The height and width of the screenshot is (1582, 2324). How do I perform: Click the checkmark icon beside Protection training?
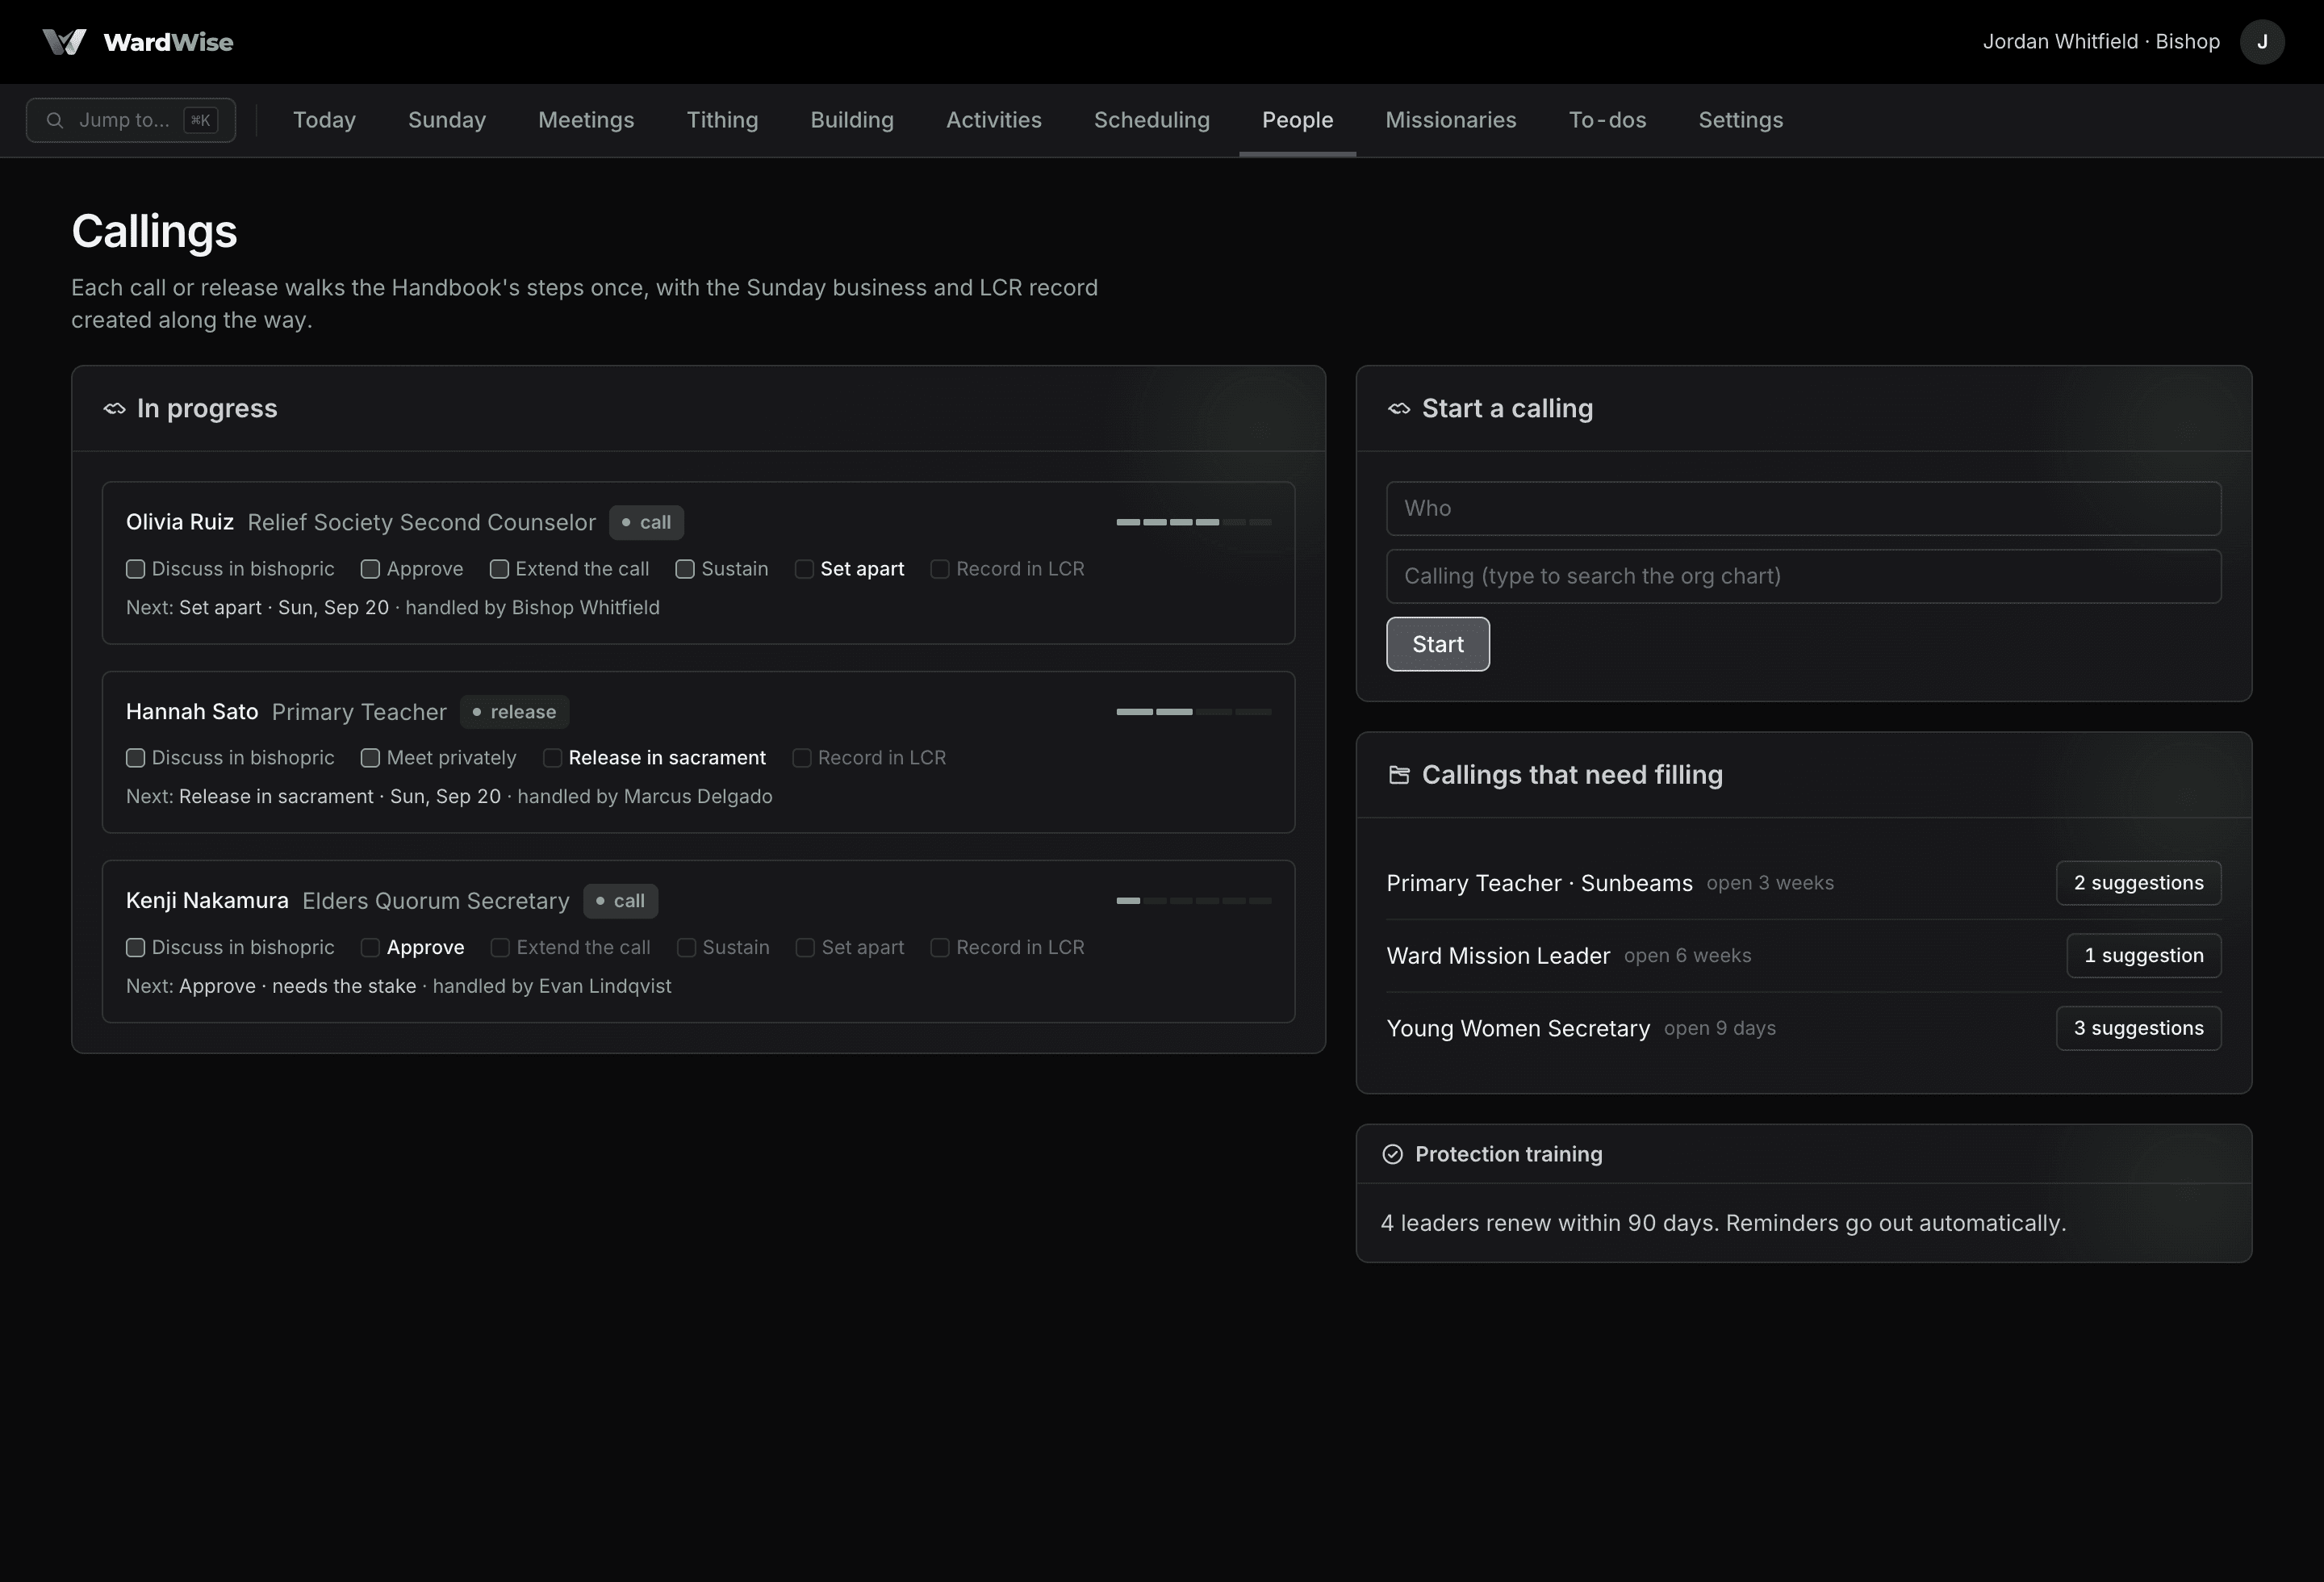pos(1392,1154)
